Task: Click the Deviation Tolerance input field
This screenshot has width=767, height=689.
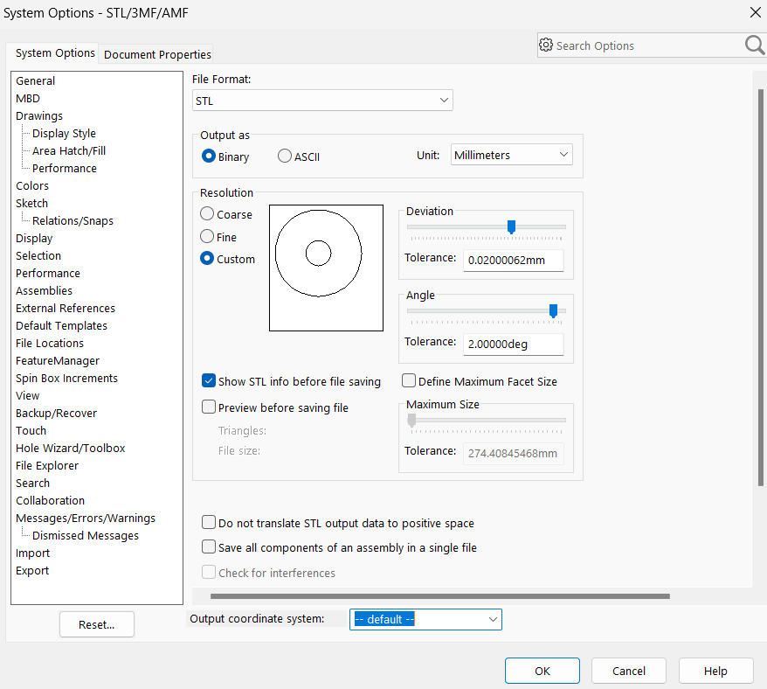Action: [x=513, y=260]
